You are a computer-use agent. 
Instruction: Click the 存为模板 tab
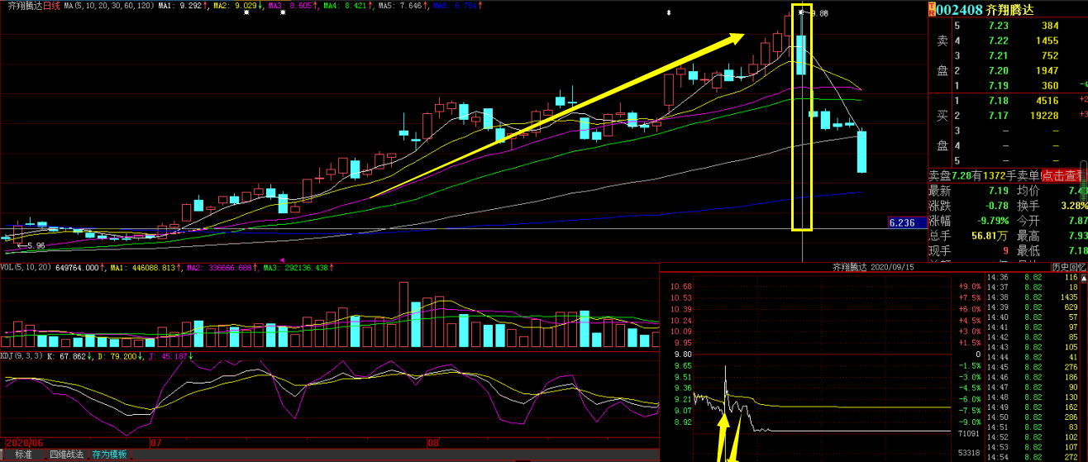coord(109,455)
